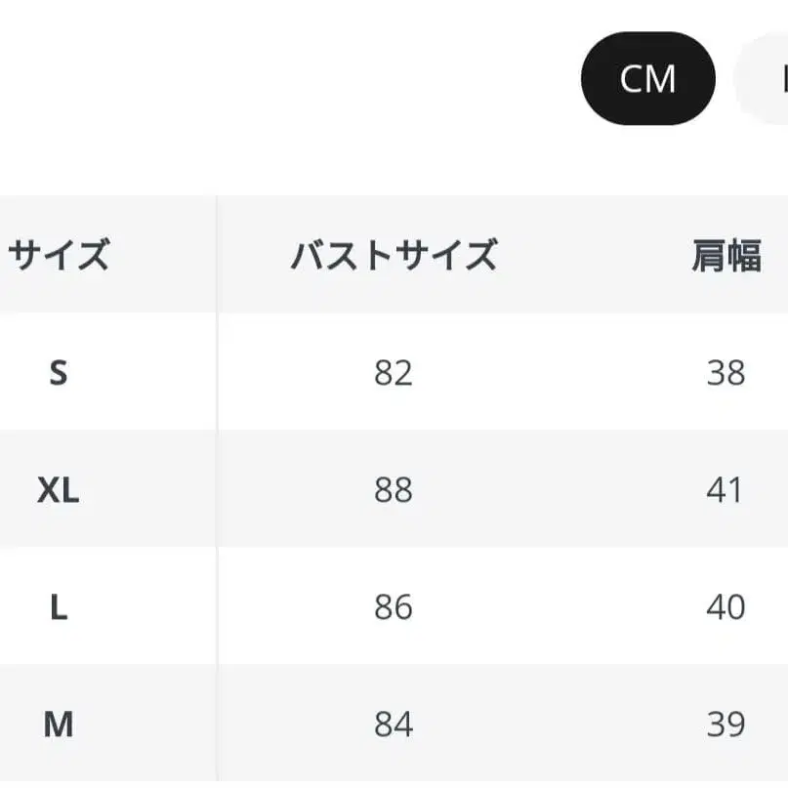This screenshot has width=788, height=788.
Task: Toggle the dark CM pill button
Action: point(647,78)
